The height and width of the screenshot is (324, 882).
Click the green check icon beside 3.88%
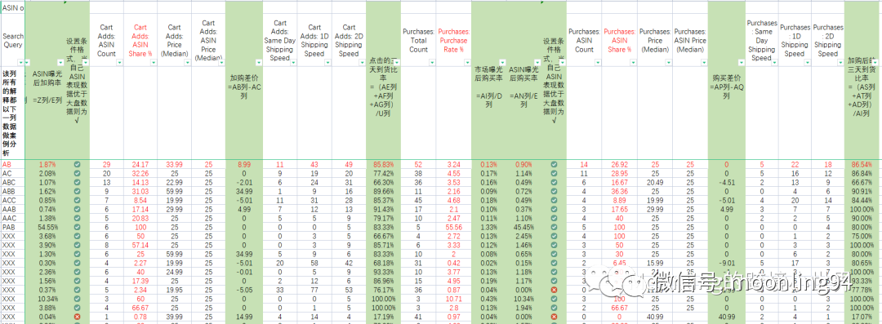[x=77, y=308]
